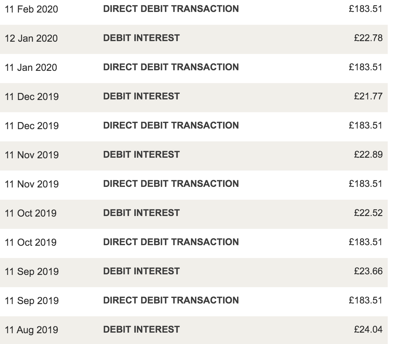Select the 11 Feb 2020 date
Image resolution: width=393 pixels, height=344 pixels.
[x=32, y=9]
